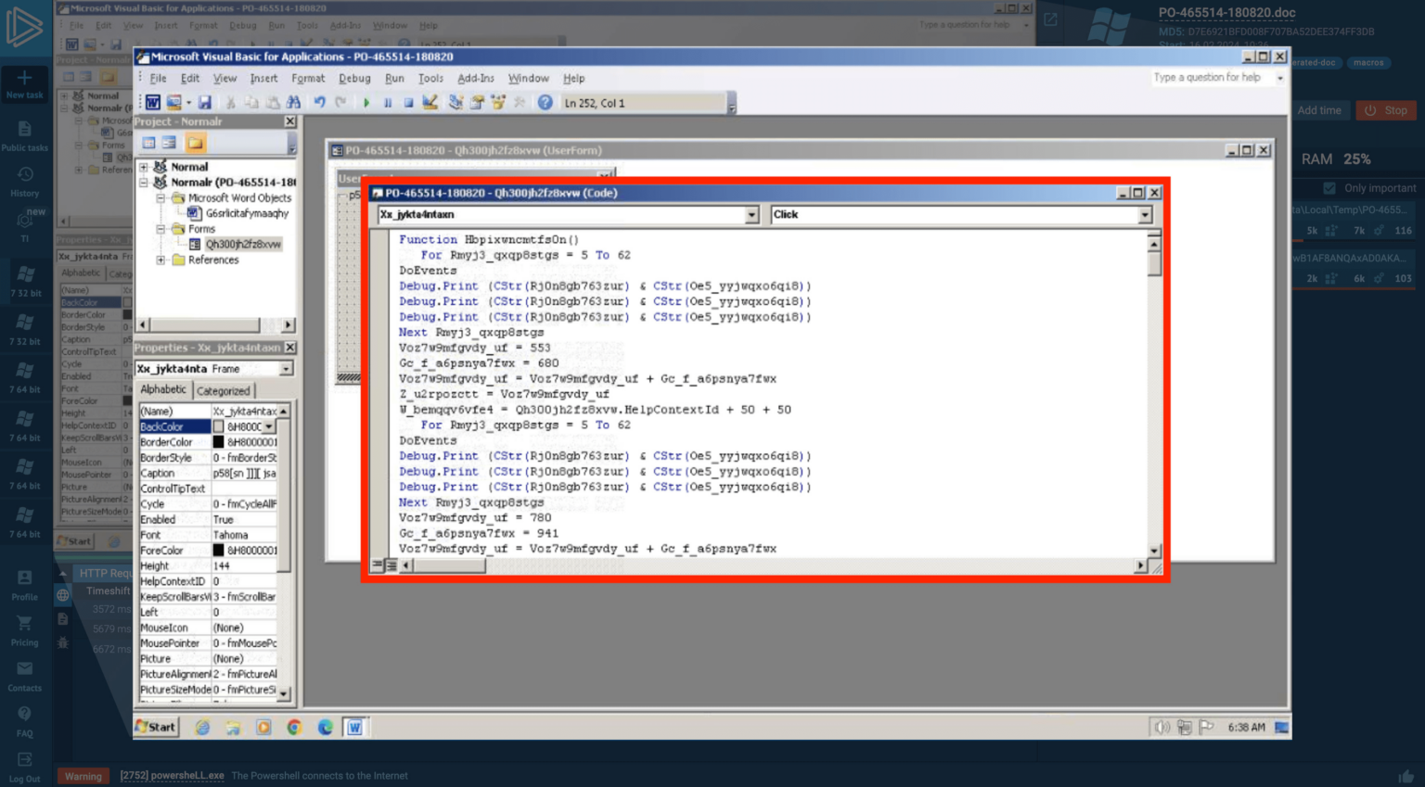Toggle Folders view in Project panel

(x=195, y=143)
